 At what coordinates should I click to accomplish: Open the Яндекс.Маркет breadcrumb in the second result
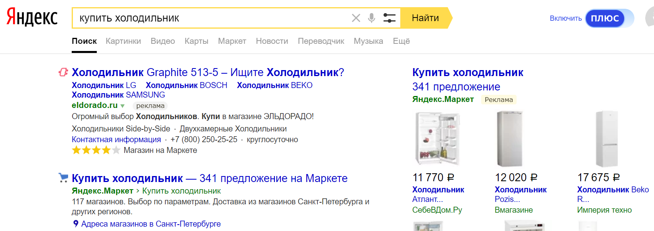(102, 191)
